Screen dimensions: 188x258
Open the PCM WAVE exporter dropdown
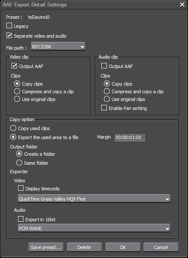[x=94, y=228]
